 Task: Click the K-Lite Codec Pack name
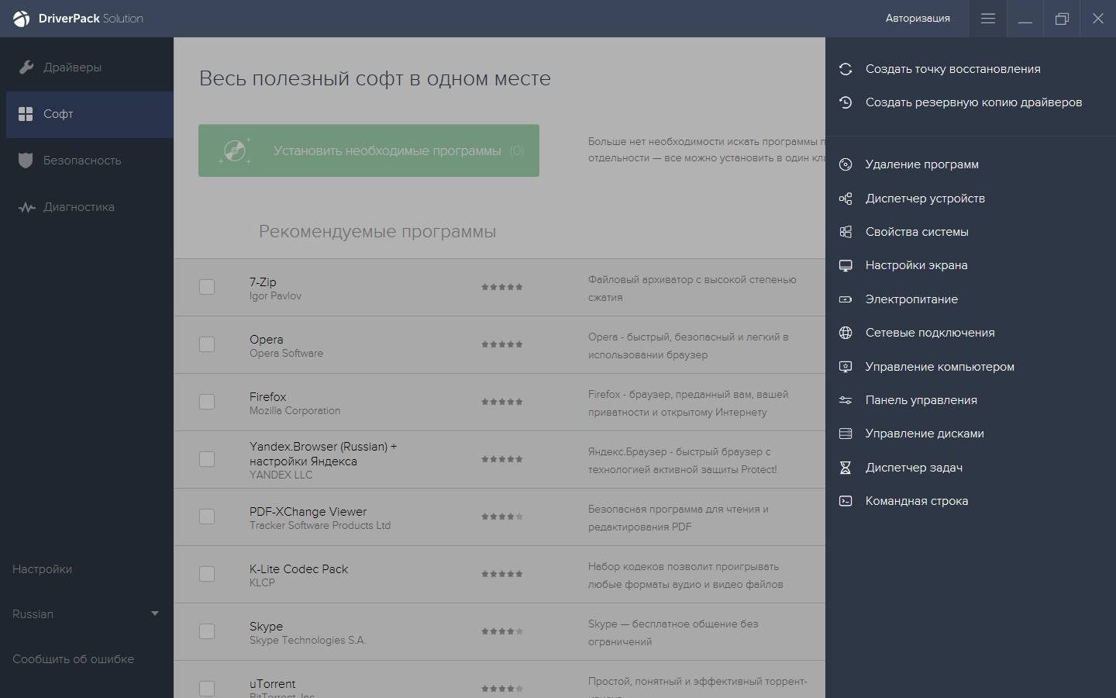(x=299, y=569)
